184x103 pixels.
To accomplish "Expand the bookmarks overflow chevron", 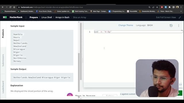I will tap(181, 11).
